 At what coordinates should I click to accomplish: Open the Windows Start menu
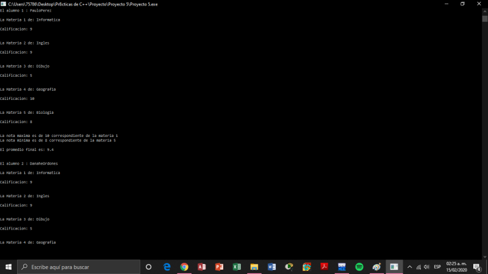coord(9,267)
